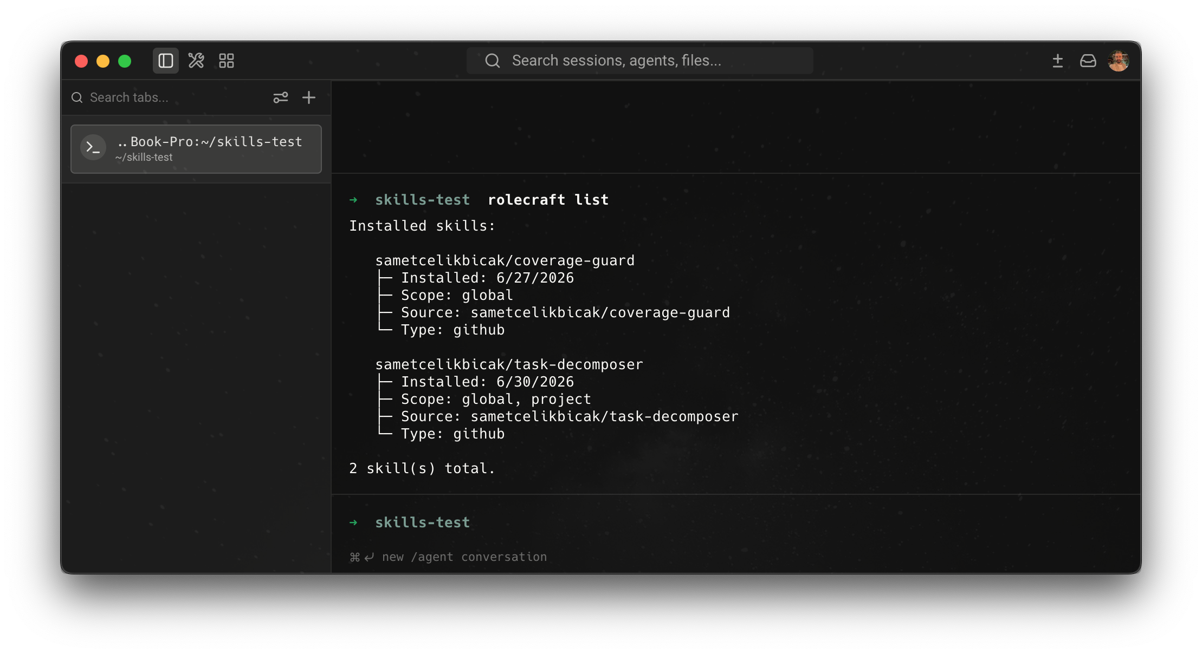Open the inbox tray icon
The width and height of the screenshot is (1202, 654).
(x=1088, y=61)
